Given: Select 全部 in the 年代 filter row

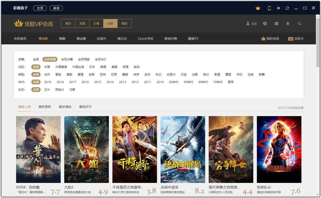Looking at the screenshot, I should coord(36,82).
